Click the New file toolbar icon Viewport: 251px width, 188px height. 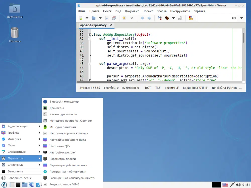pos(81,18)
